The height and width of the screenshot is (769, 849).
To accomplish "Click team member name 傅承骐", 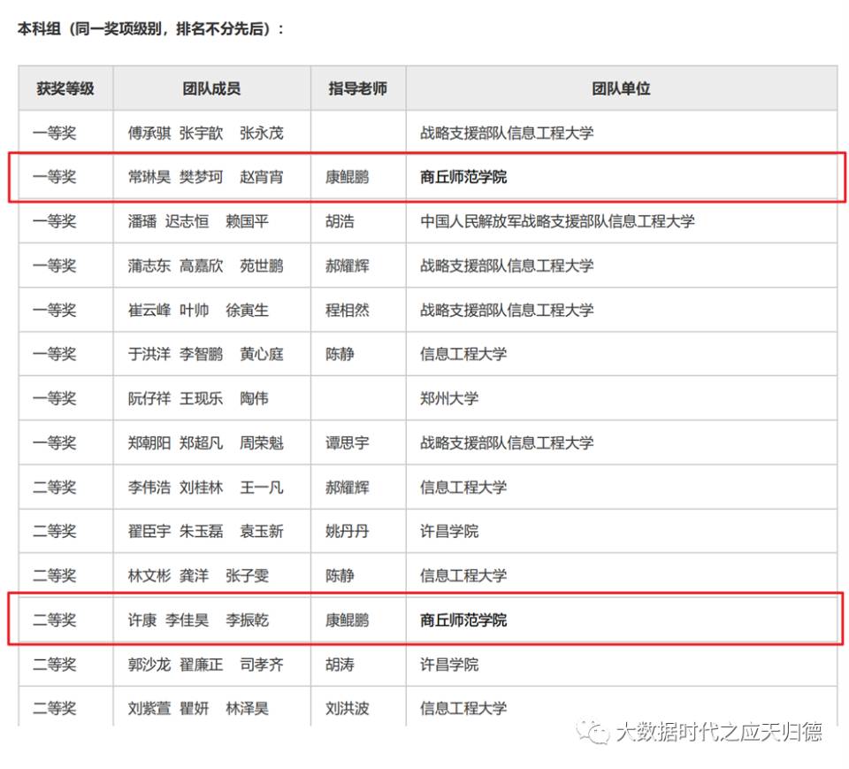I will tap(149, 133).
